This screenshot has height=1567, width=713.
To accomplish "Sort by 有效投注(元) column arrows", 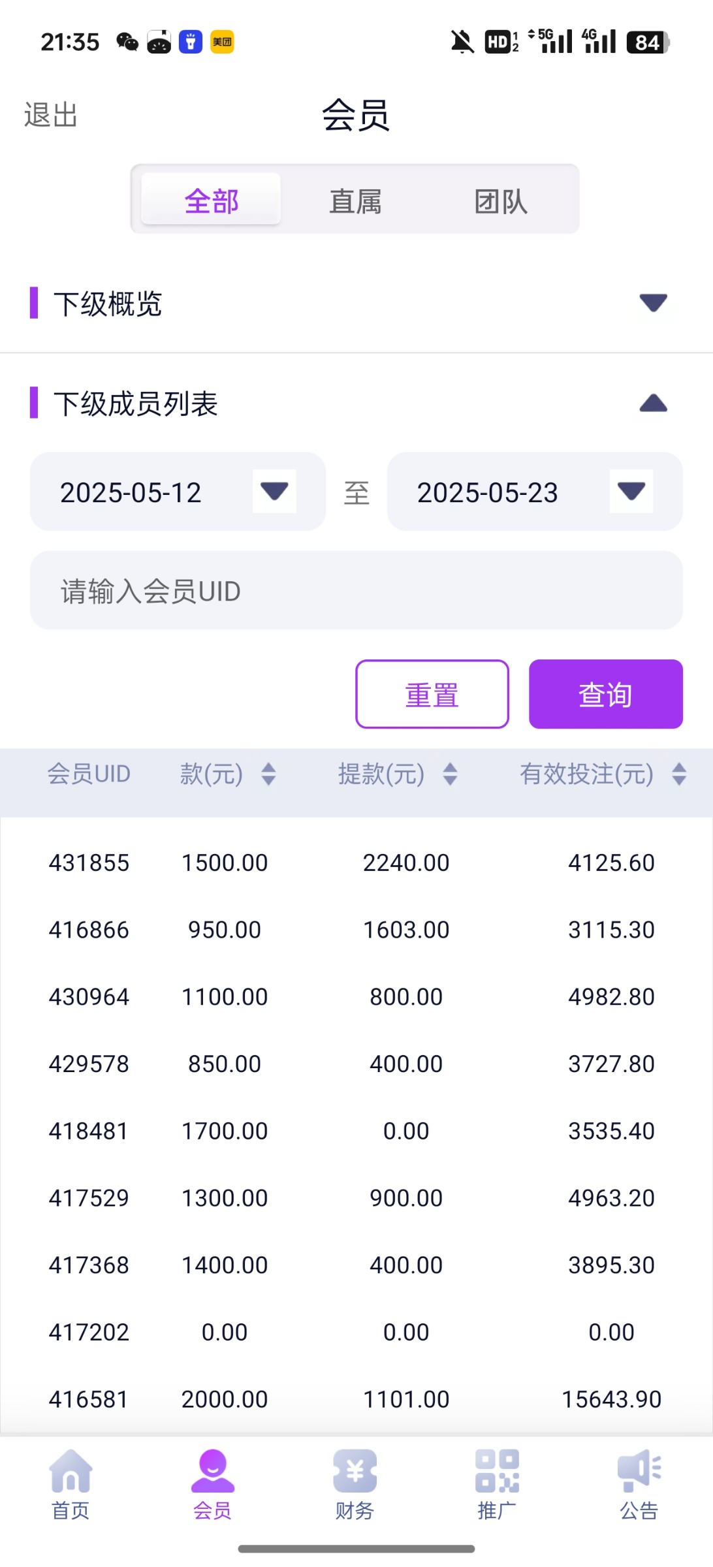I will [x=679, y=774].
